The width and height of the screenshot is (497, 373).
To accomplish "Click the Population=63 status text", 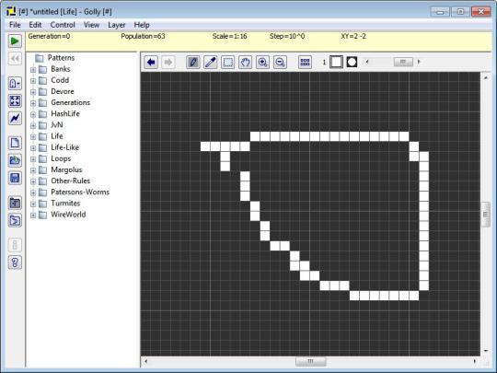I will click(143, 36).
